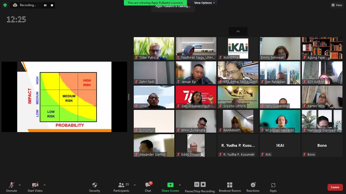The image size is (346, 194).
Task: Open the View layout menu
Action: pyautogui.click(x=337, y=5)
